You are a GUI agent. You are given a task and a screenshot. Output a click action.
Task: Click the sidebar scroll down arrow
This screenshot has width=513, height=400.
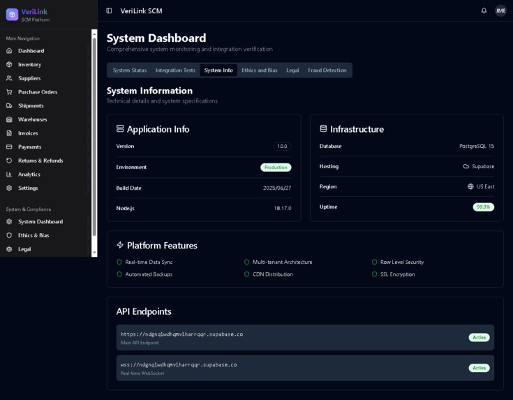pyautogui.click(x=94, y=253)
